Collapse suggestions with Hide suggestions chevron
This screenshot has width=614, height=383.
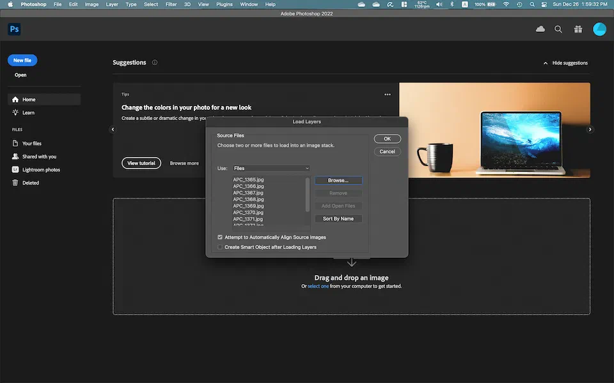pos(546,63)
